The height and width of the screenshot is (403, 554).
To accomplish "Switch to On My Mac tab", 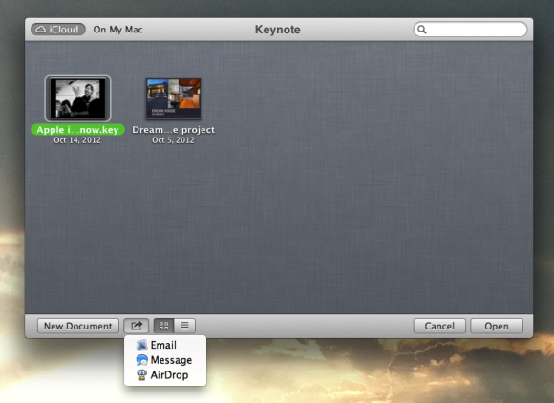I will tap(117, 30).
